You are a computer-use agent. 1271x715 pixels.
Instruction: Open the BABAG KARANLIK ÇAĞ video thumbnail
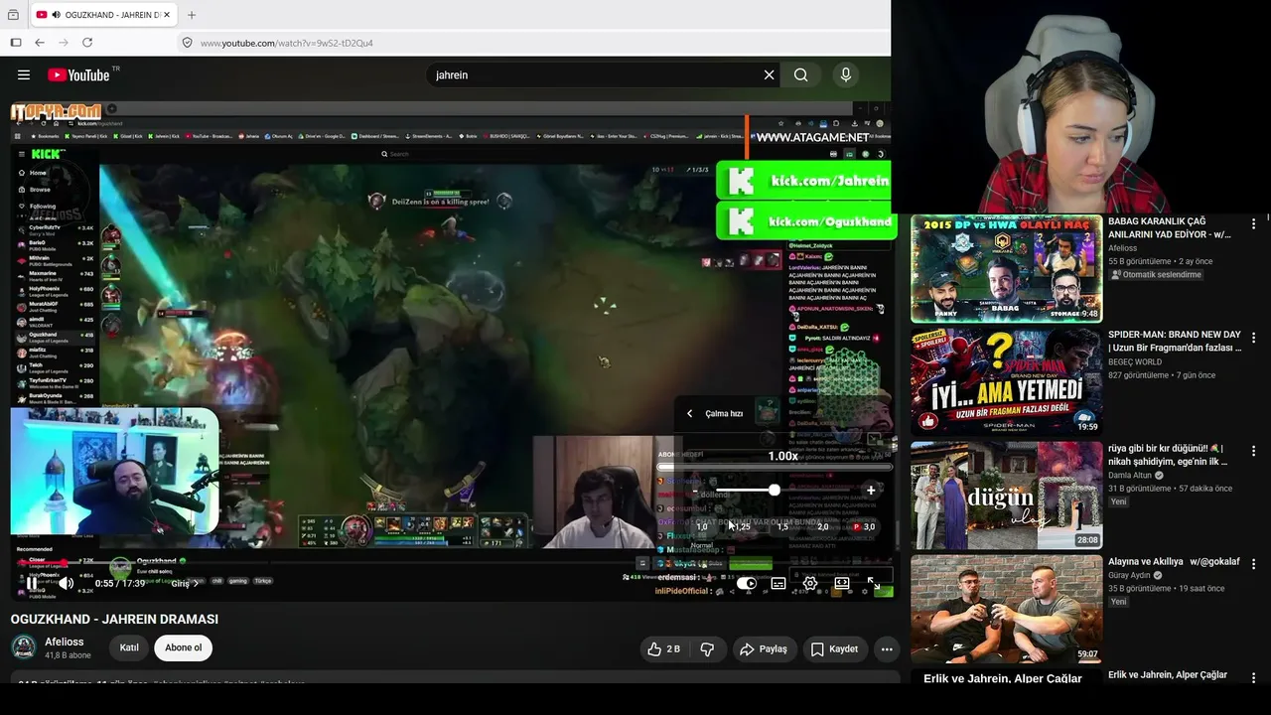pyautogui.click(x=1006, y=269)
